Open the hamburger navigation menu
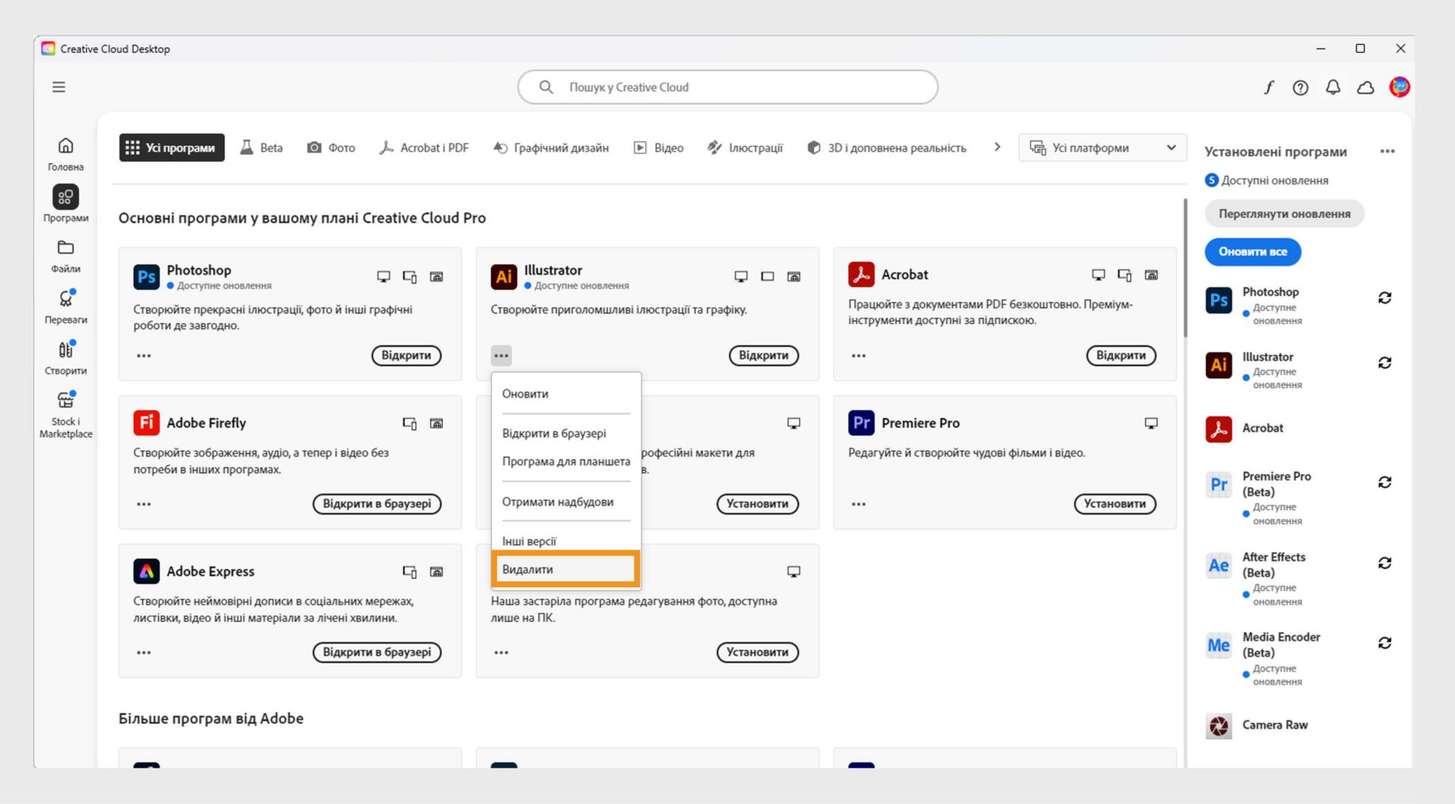The image size is (1455, 804). (58, 87)
